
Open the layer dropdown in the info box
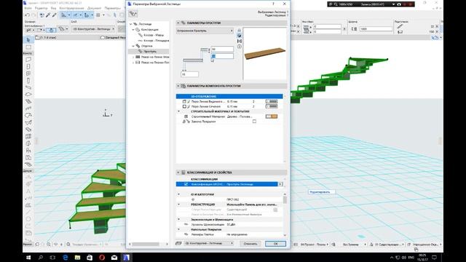(x=93, y=29)
